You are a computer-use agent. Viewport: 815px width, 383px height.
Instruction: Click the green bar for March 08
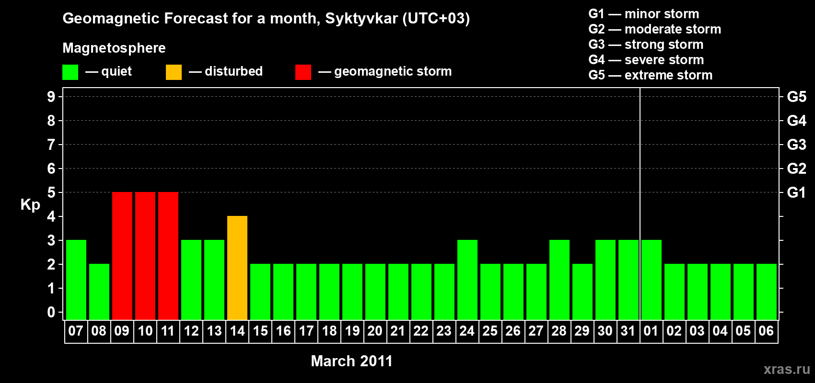tap(99, 292)
